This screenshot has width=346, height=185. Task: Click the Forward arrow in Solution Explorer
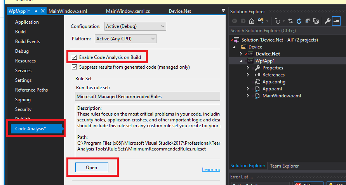(243, 21)
